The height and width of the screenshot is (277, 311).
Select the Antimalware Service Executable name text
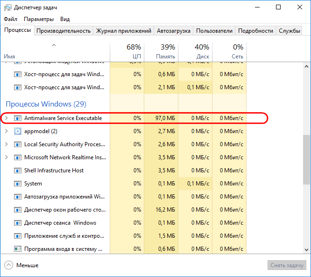[63, 118]
